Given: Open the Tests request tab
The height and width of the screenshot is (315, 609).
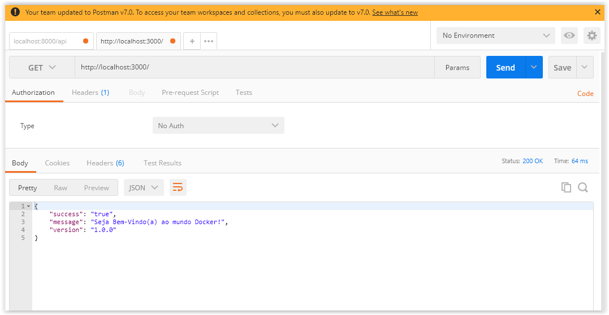Looking at the screenshot, I should [x=244, y=93].
